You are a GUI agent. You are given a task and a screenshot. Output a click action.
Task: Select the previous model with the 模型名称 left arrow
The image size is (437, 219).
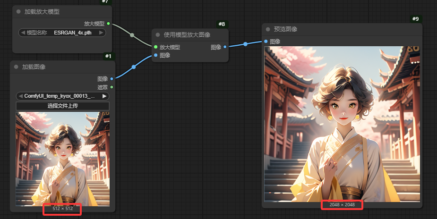point(22,33)
